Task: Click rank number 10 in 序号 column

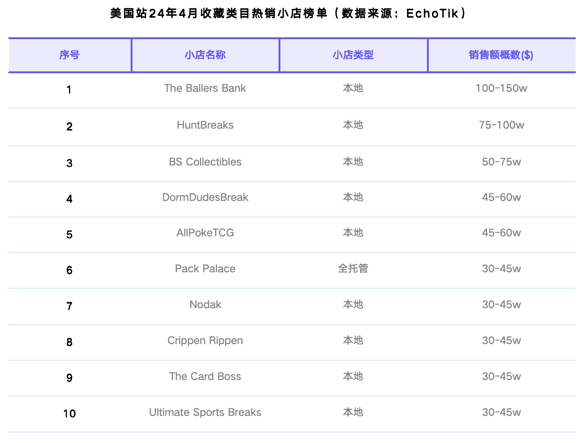Action: point(70,414)
